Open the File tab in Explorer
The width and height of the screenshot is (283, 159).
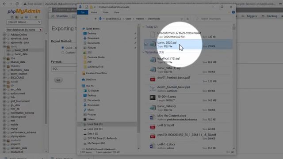(83, 12)
